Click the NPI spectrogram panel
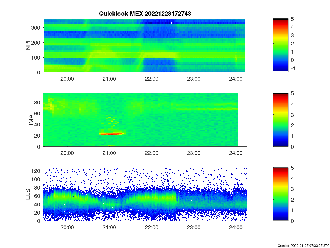Viewport: 330px width, 248px height. coord(145,45)
